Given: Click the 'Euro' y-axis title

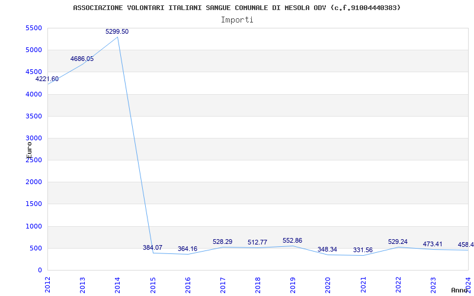Looking at the screenshot, I should 29,150.
